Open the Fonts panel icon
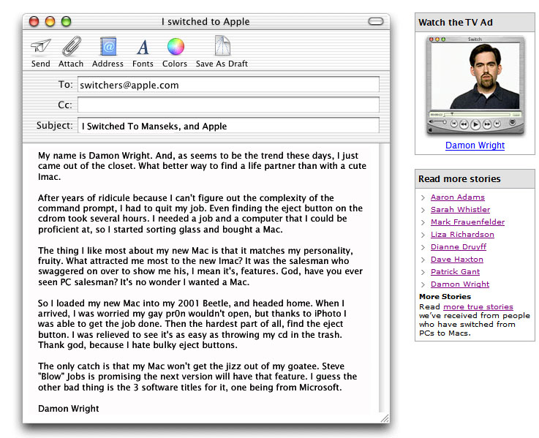 point(143,47)
